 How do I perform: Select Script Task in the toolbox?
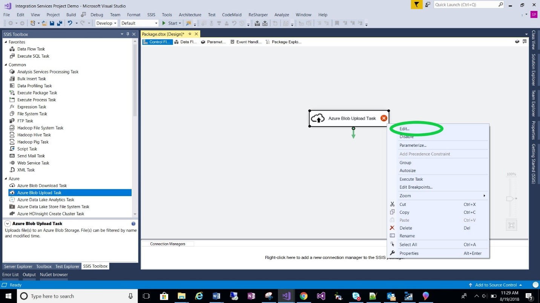point(27,149)
